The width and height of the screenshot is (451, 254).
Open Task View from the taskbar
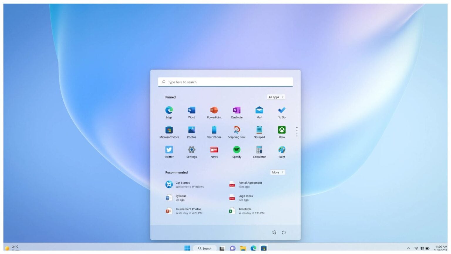click(x=222, y=248)
